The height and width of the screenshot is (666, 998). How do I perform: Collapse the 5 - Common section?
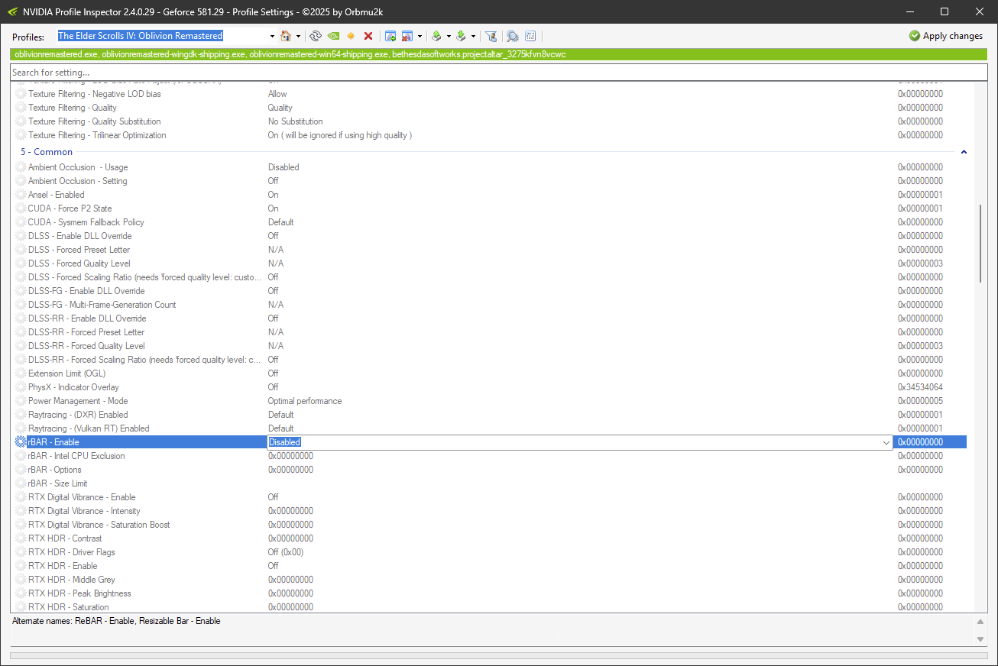(964, 152)
